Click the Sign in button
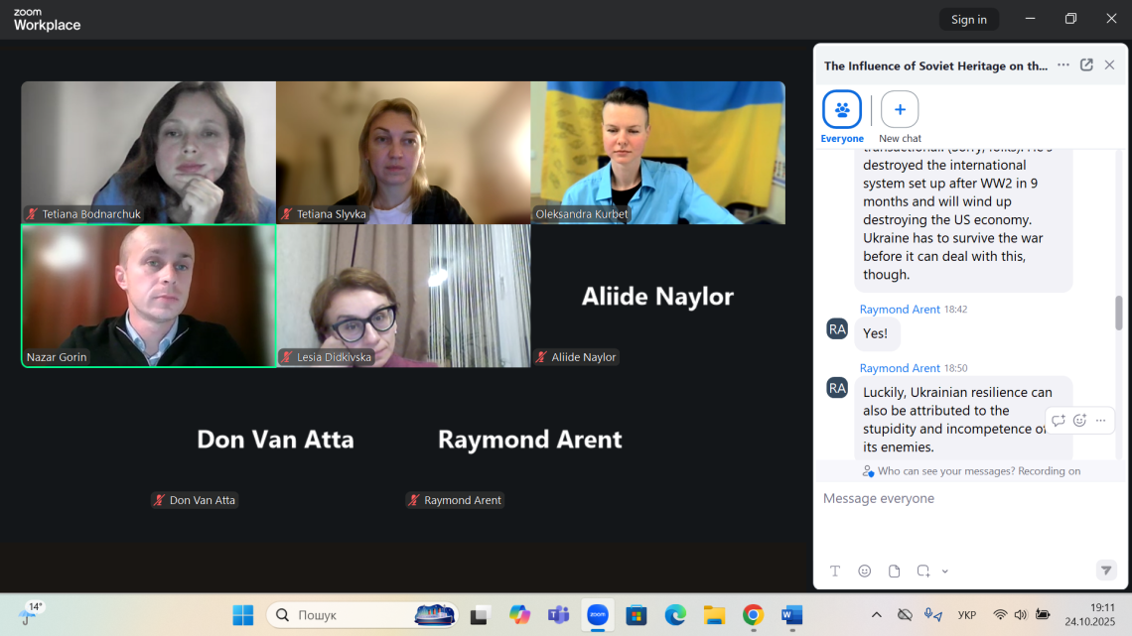Viewport: 1132px width, 636px height. pyautogui.click(x=968, y=19)
